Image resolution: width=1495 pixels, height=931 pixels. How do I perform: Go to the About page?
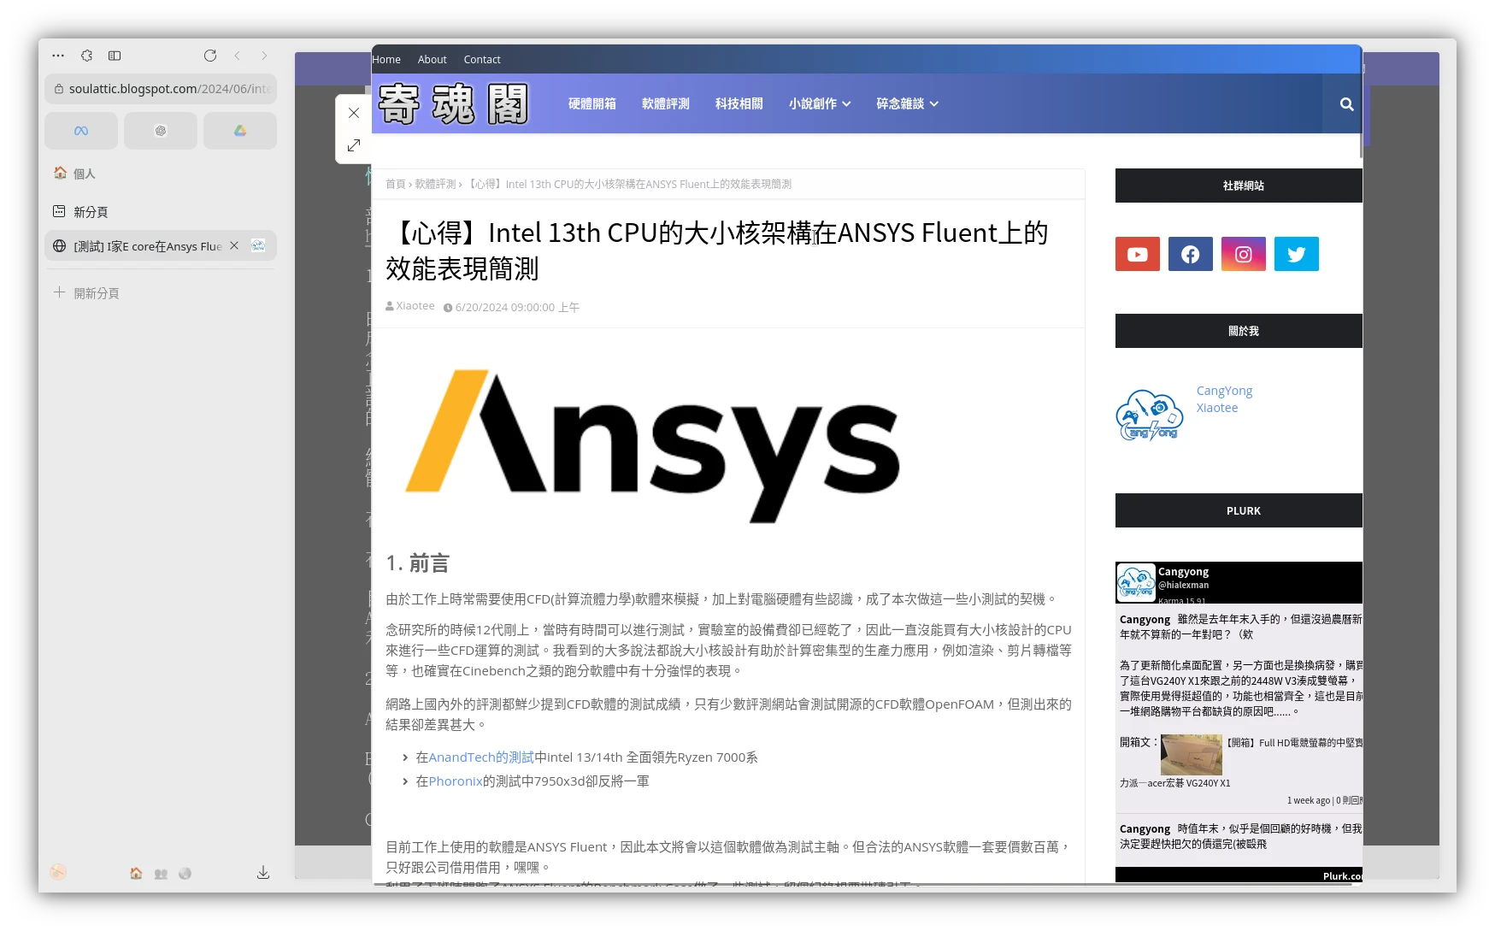point(432,59)
